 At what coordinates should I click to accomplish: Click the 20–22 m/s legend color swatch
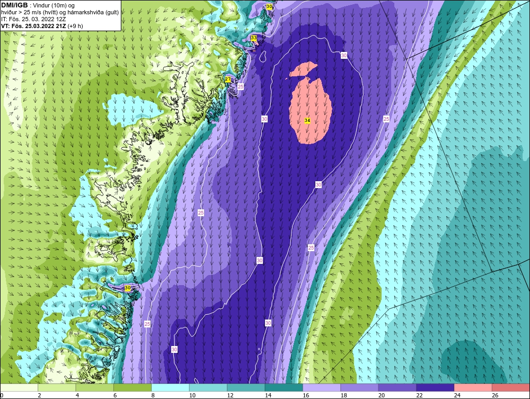tap(397, 388)
